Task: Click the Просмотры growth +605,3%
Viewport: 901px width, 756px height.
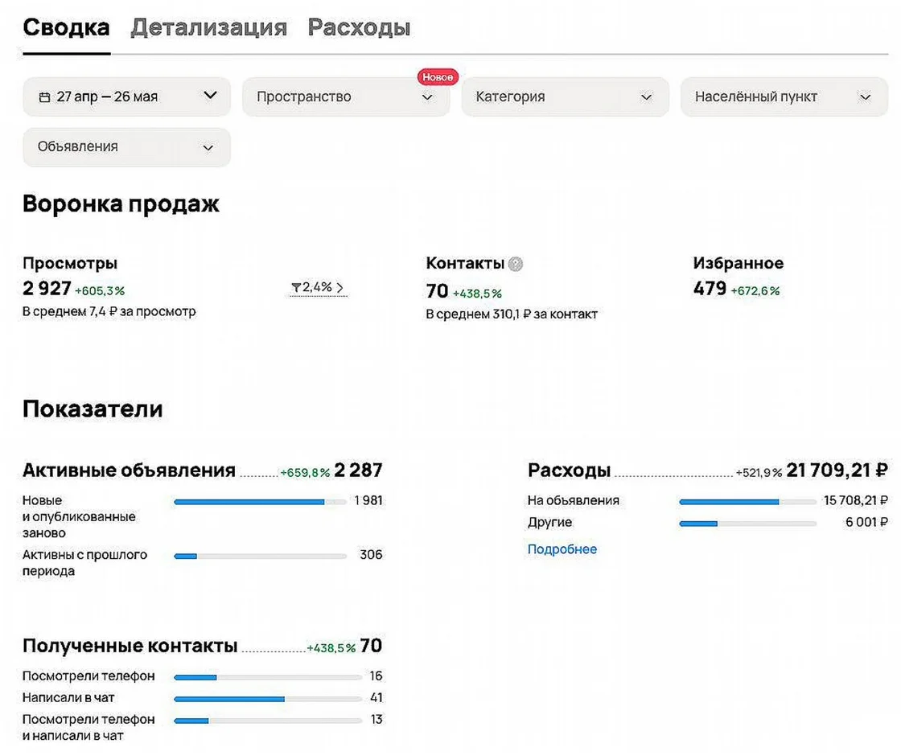Action: 100,291
